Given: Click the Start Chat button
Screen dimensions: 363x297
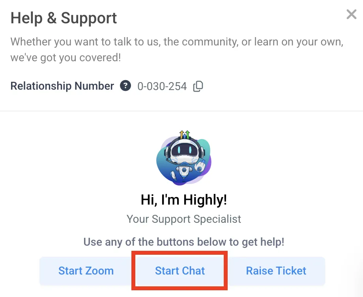Looking at the screenshot, I should click(x=180, y=271).
